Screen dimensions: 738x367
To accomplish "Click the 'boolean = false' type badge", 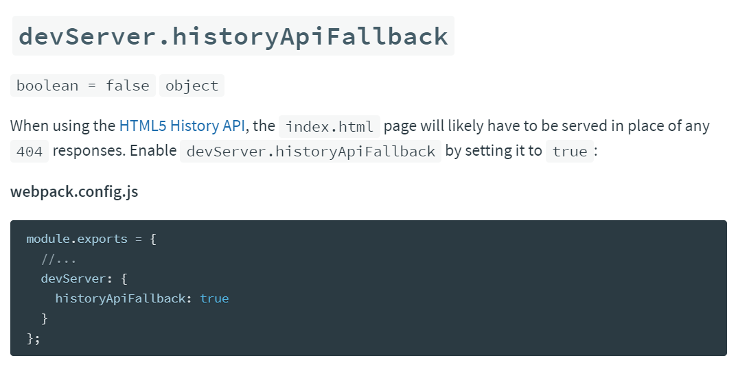I will (x=82, y=86).
